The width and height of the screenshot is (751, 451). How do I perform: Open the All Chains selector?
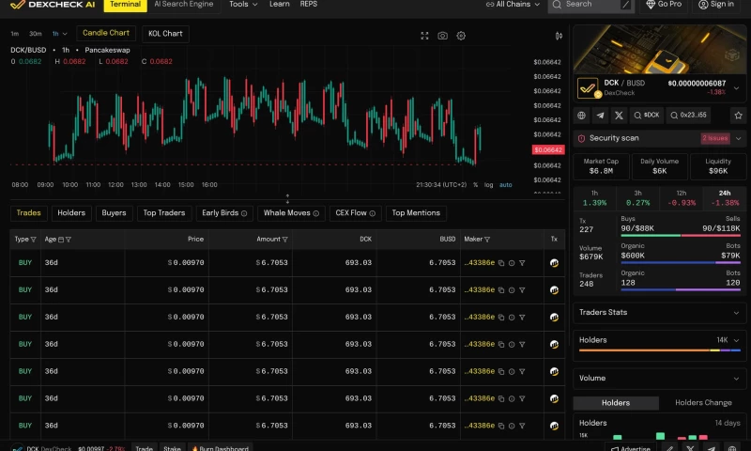tap(513, 5)
